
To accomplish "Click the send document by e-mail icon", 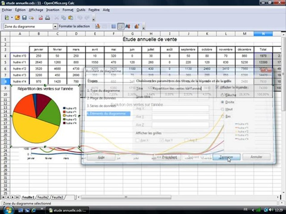I will click(31, 18).
